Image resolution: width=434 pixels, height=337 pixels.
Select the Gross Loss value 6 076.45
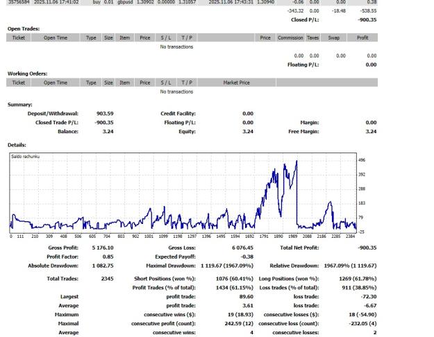[x=243, y=248]
